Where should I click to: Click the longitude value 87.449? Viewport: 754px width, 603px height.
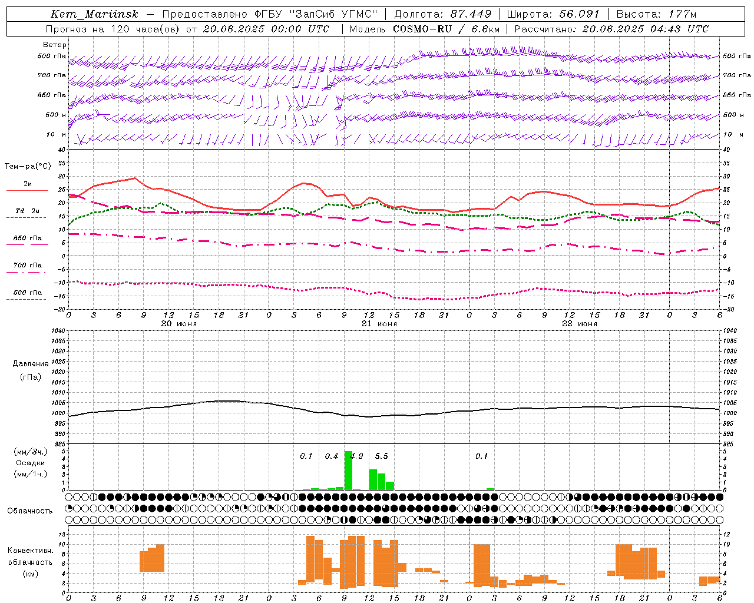(471, 14)
